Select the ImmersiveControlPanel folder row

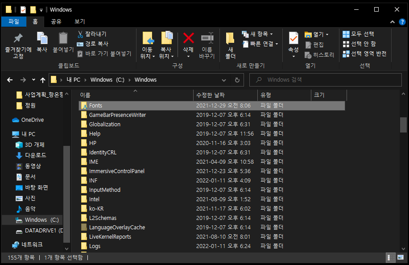click(x=212, y=171)
